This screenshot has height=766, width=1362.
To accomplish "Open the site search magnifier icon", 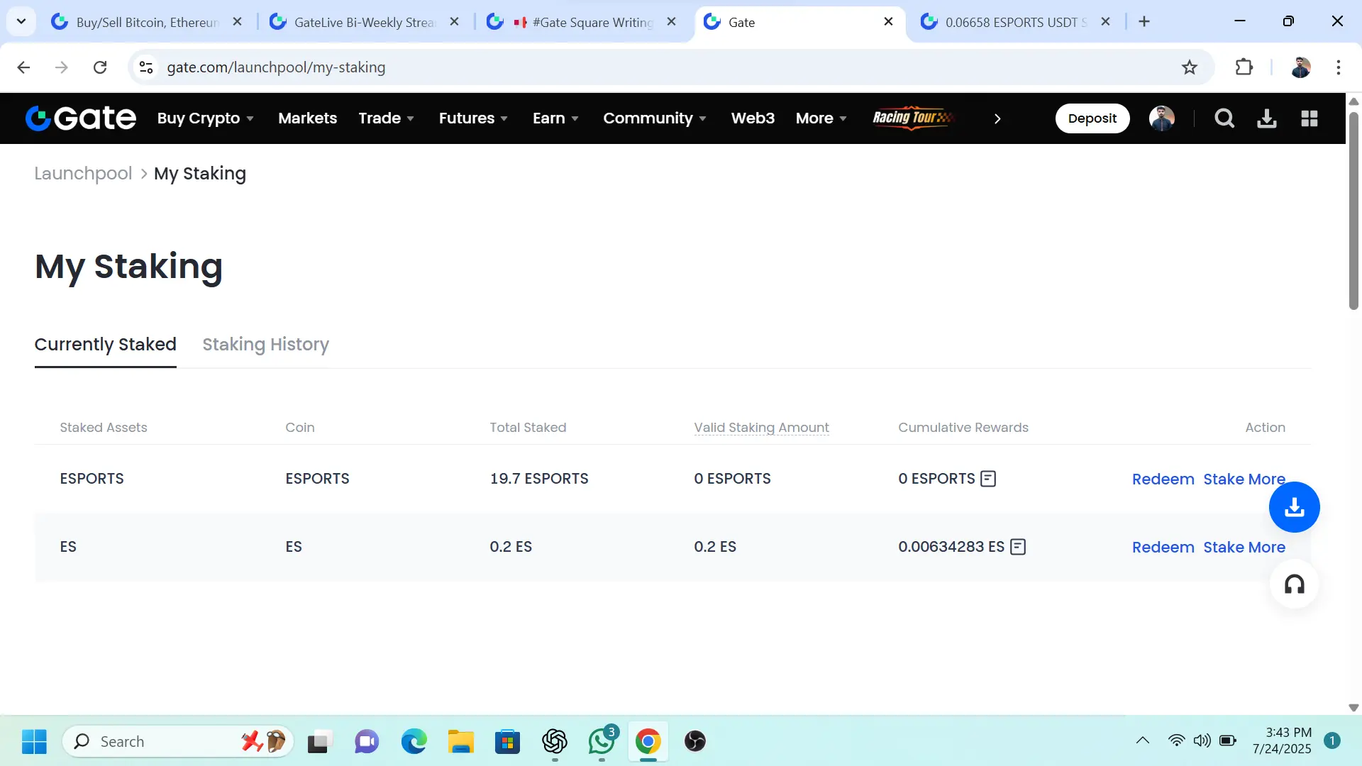I will (1224, 118).
